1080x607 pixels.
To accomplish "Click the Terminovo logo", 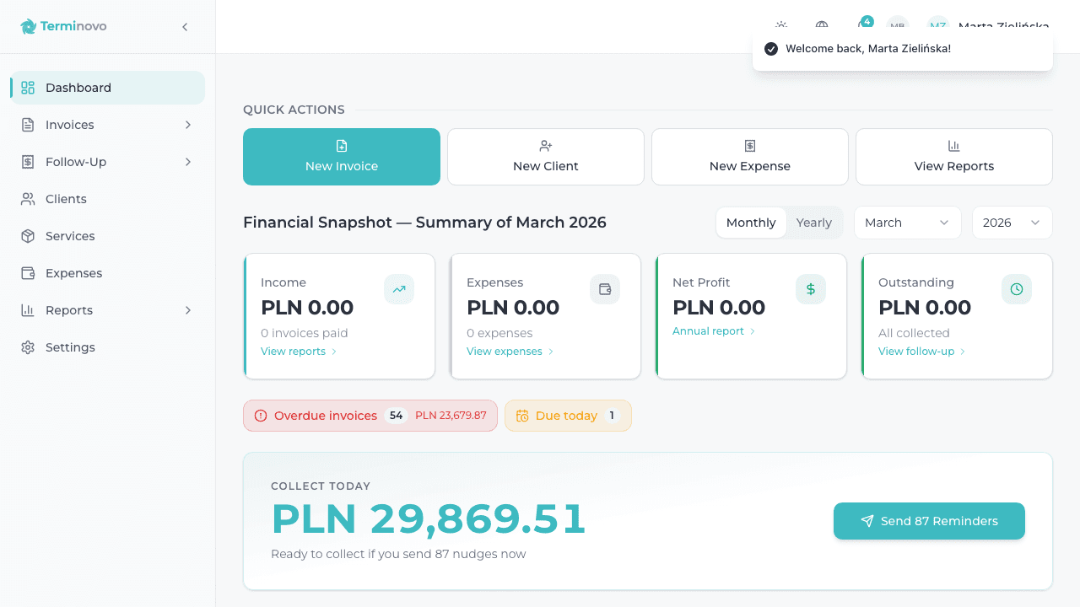I will pyautogui.click(x=63, y=26).
